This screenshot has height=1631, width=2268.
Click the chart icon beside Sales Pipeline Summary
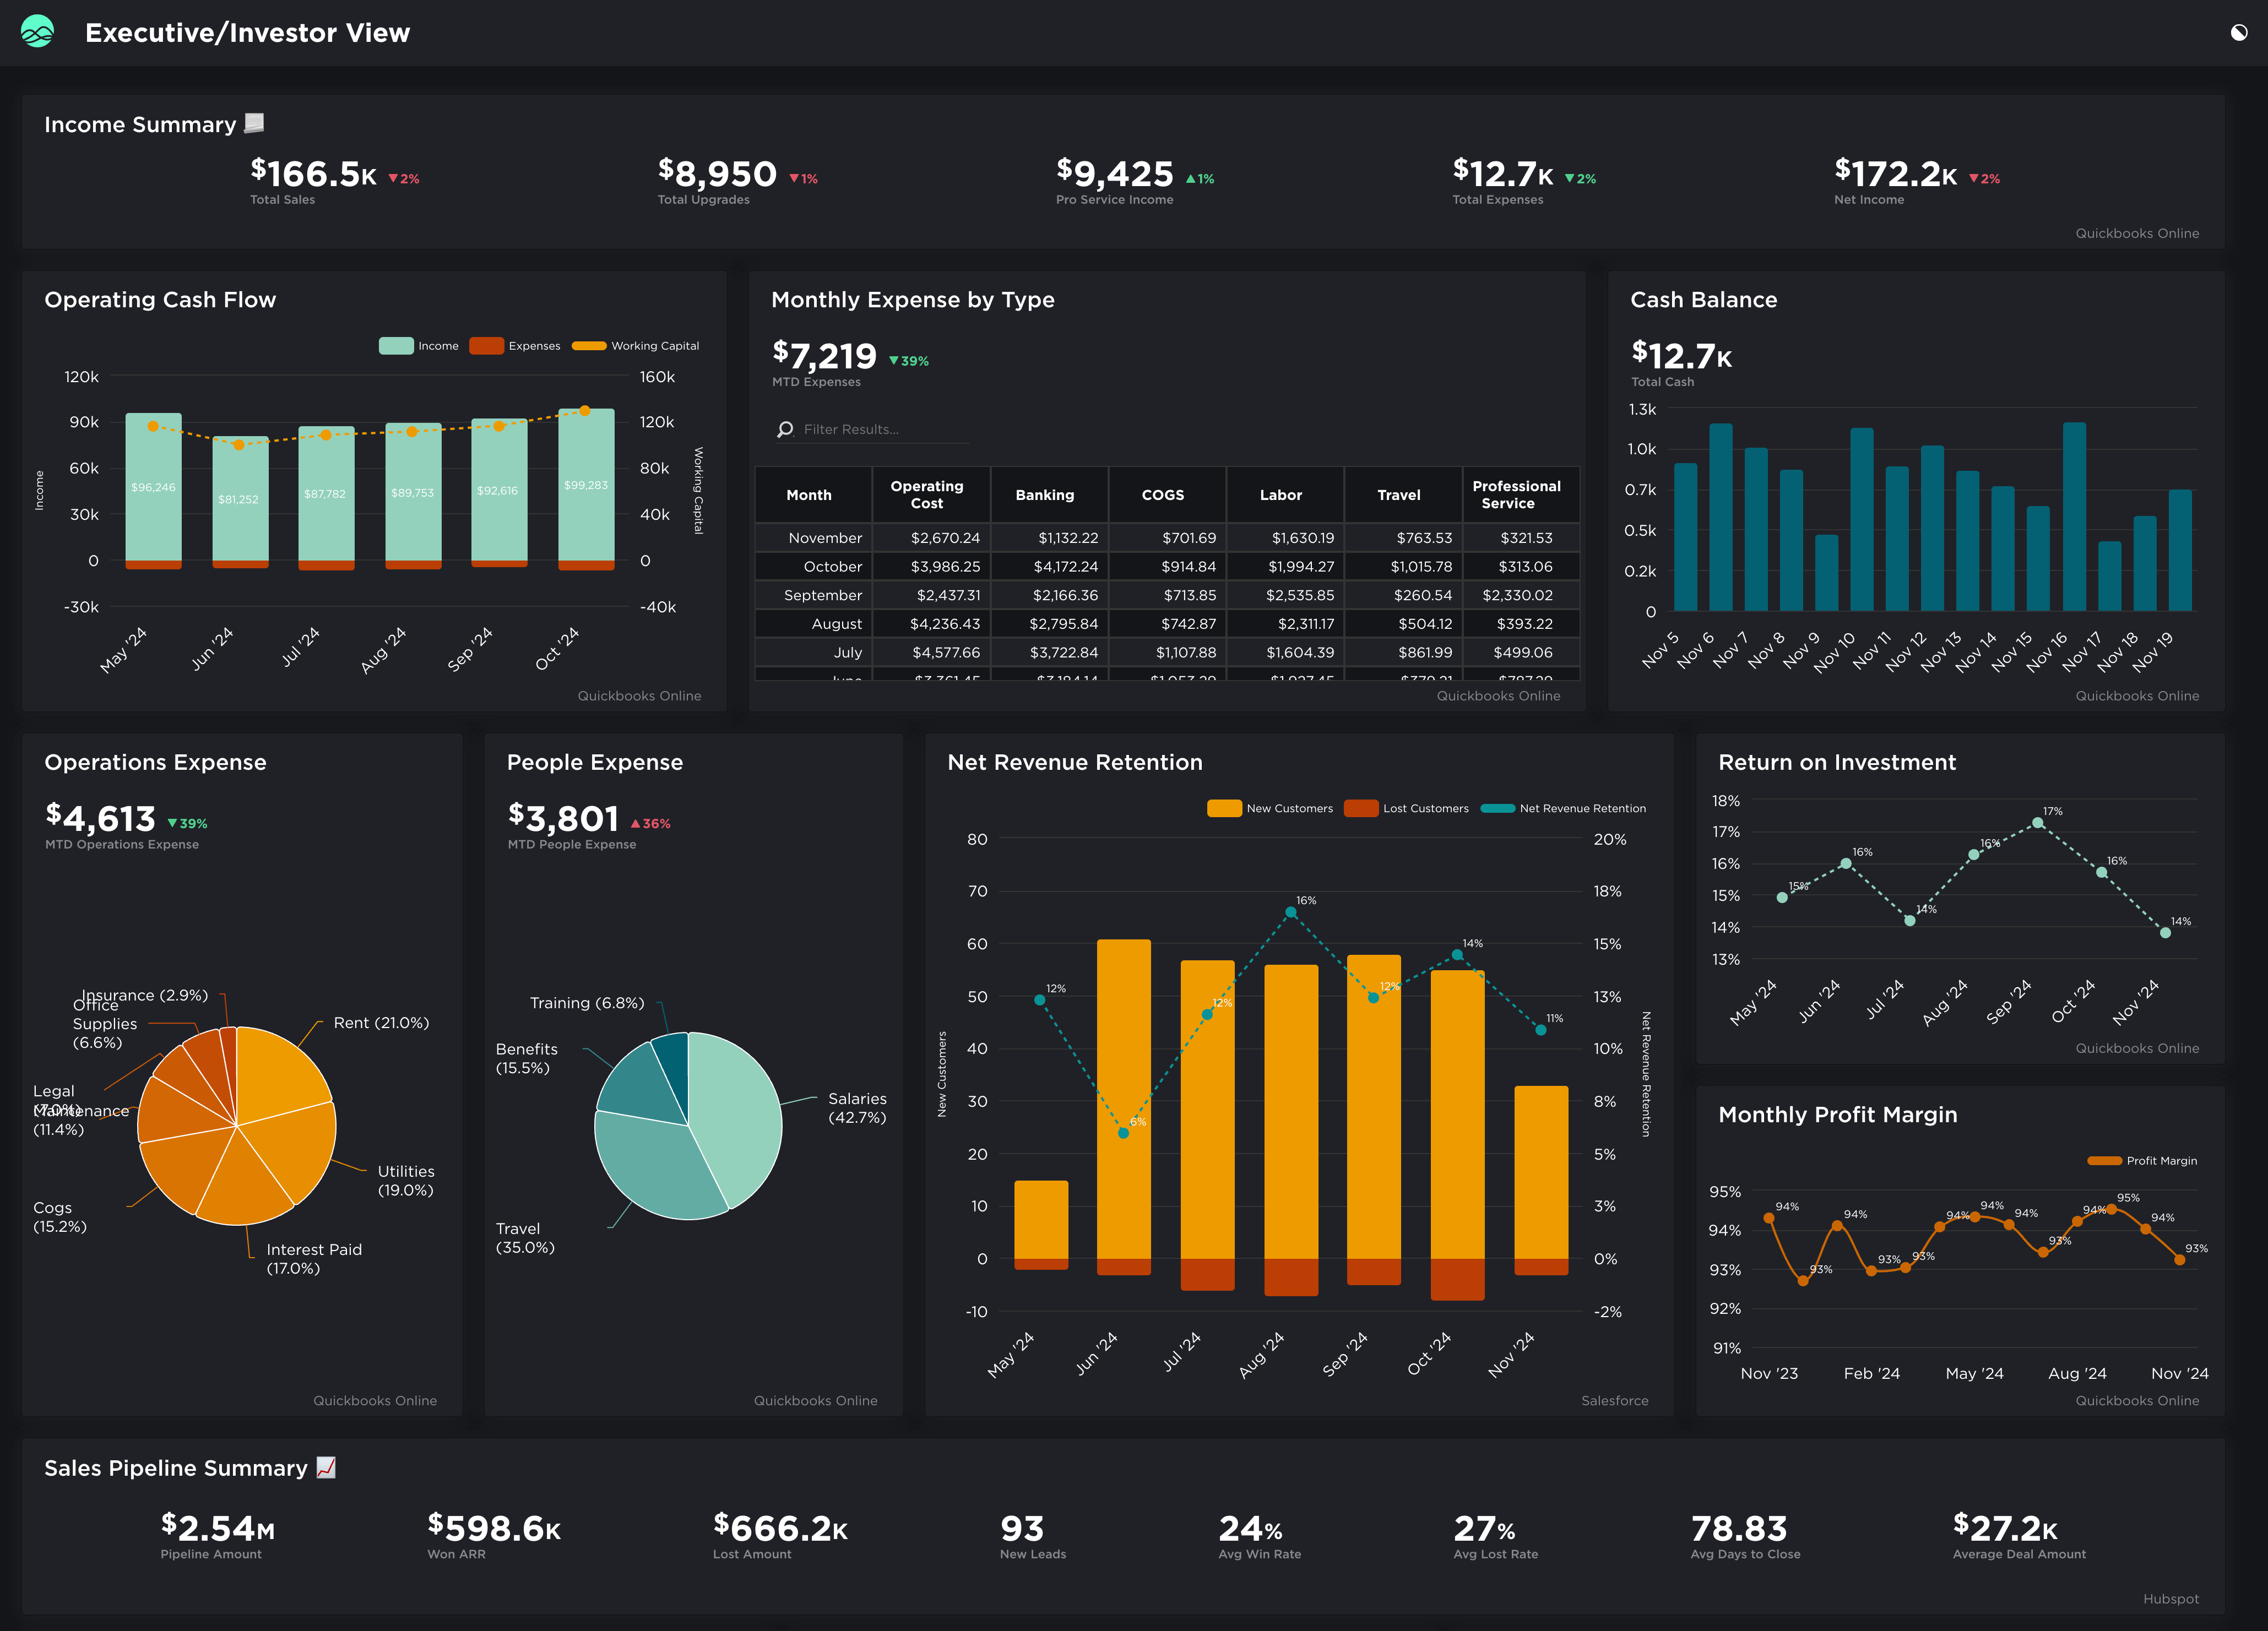326,1467
